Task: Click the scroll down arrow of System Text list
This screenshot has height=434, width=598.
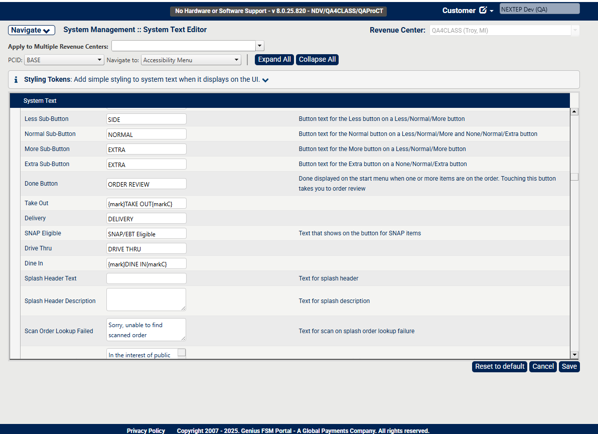Action: (x=574, y=355)
